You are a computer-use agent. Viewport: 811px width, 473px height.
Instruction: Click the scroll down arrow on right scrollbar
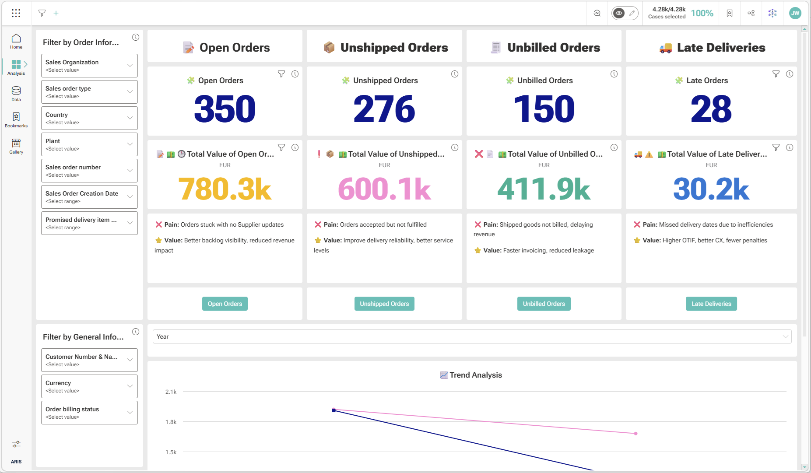pos(804,467)
